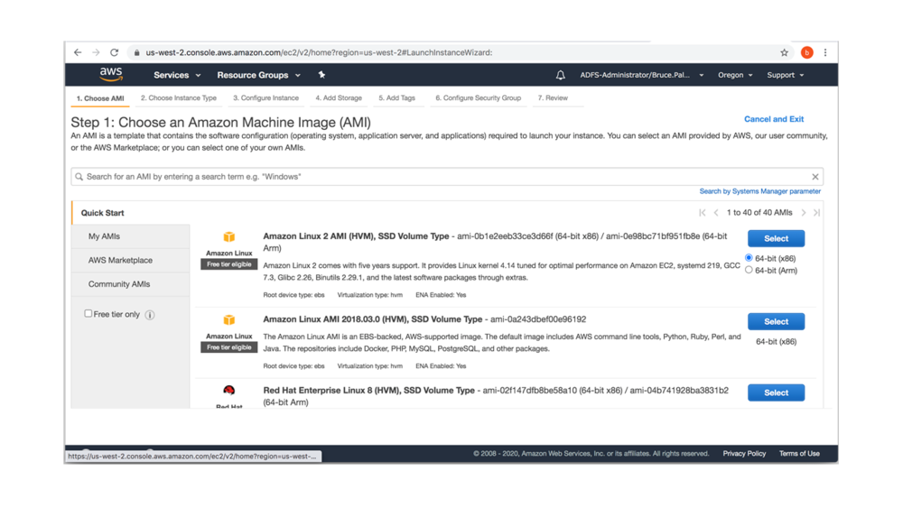Open the ADFS-Administrator account dropdown
Screen dimensions: 903x508
pos(641,76)
